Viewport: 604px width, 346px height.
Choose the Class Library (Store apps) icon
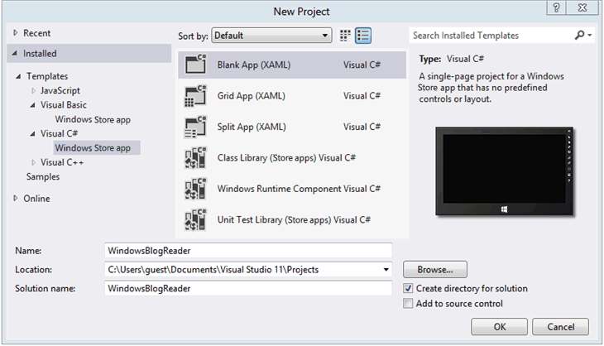[x=194, y=157]
